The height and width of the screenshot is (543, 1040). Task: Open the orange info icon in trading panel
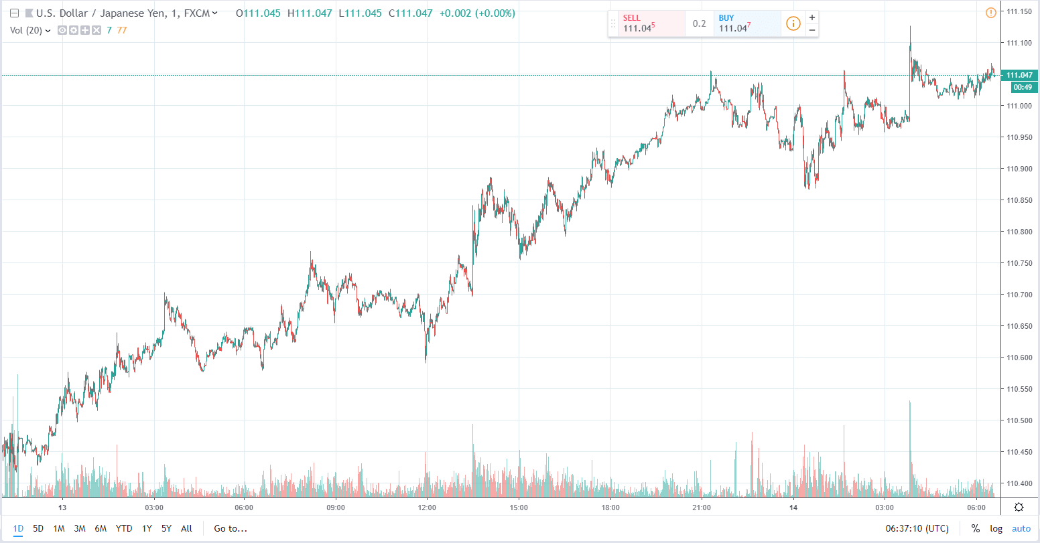coord(793,23)
